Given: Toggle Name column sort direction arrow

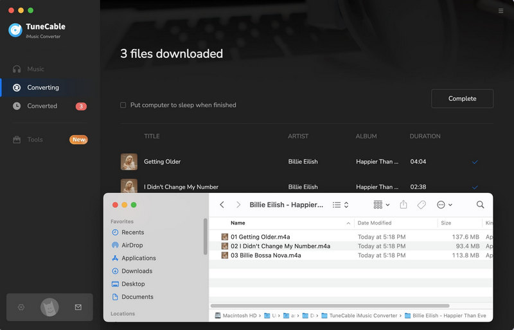Looking at the screenshot, I should [348, 223].
